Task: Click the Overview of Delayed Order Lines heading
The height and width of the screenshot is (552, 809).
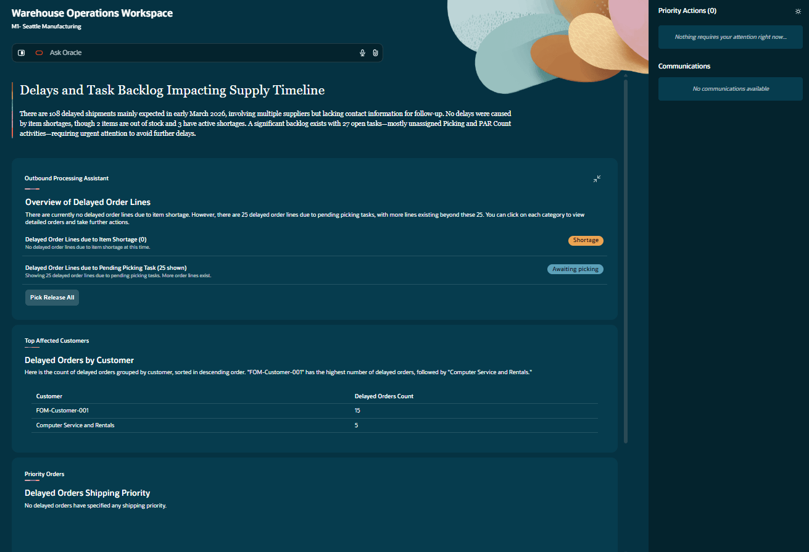Action: click(88, 202)
